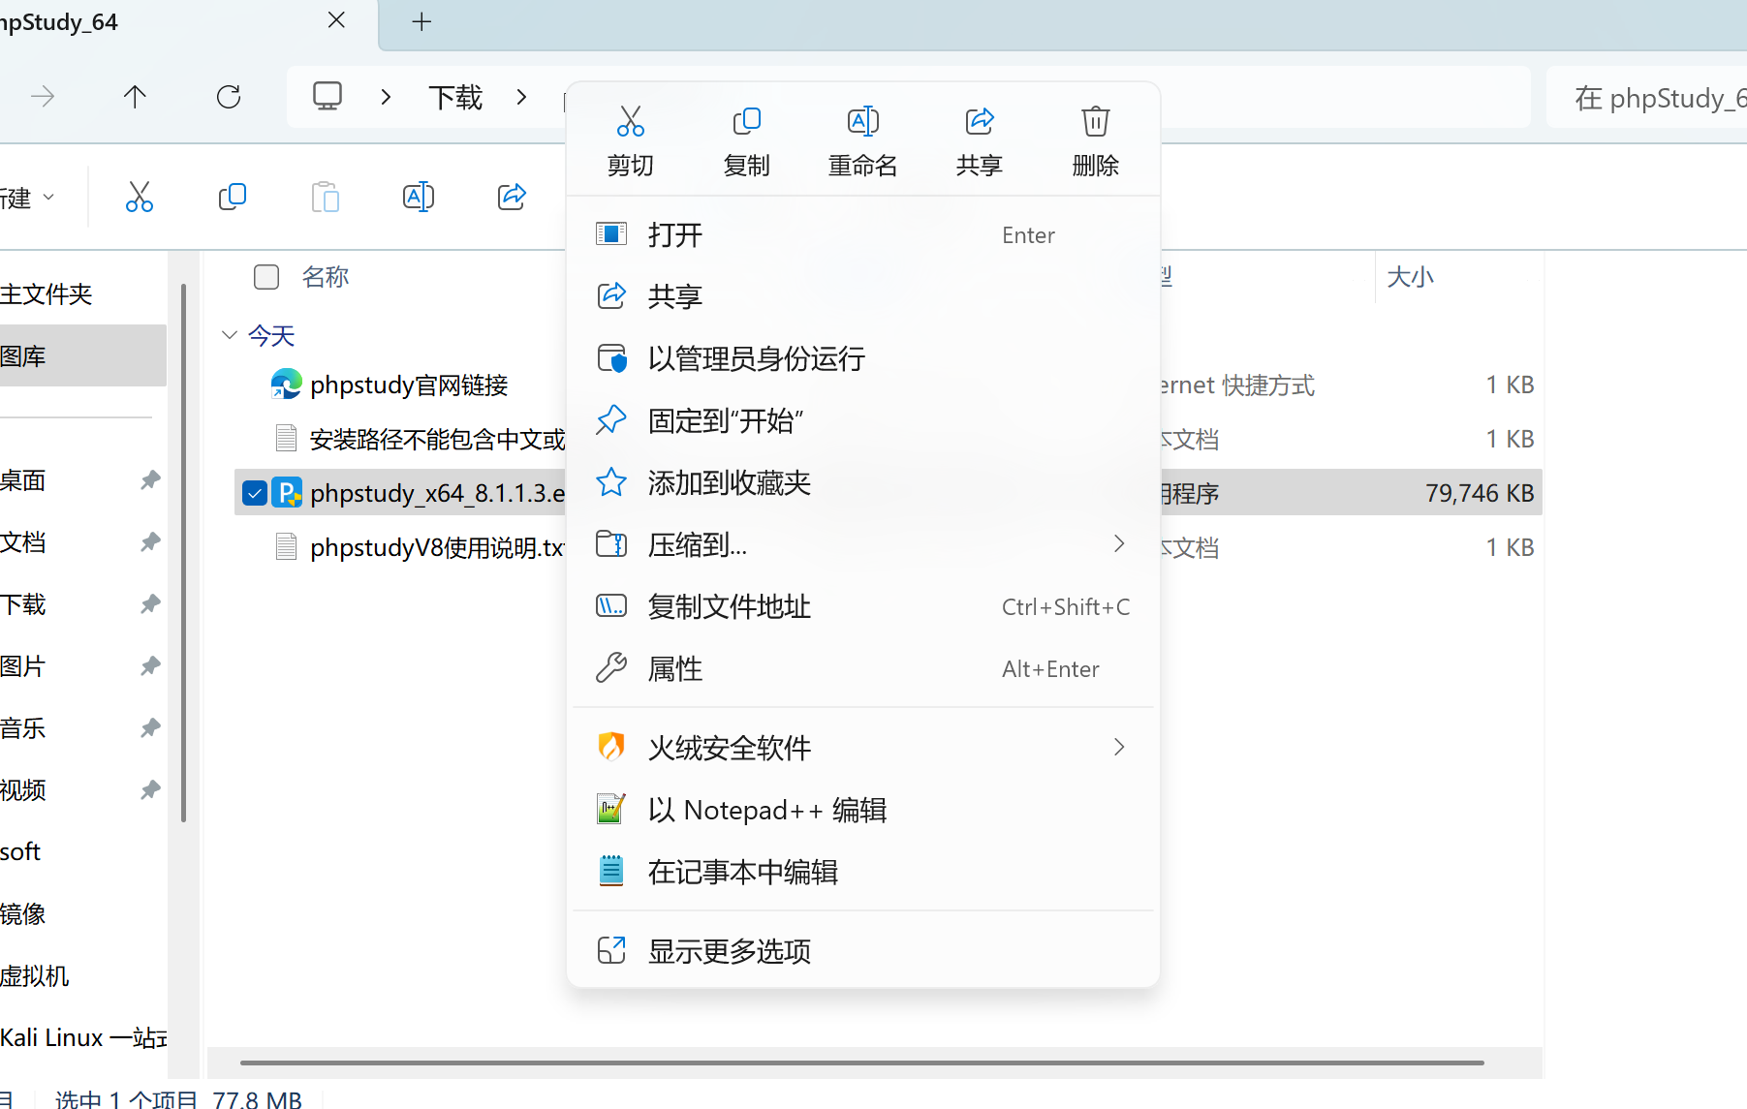Click horizontal scrollbar of file list
The image size is (1747, 1109).
point(862,1063)
